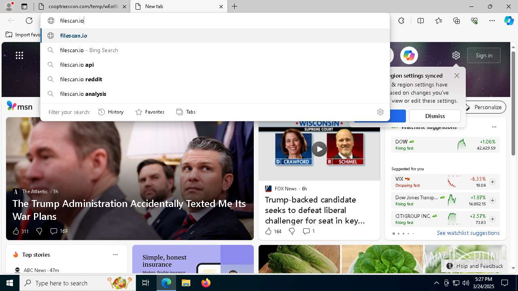Open the Edge profile icon

[8, 6]
